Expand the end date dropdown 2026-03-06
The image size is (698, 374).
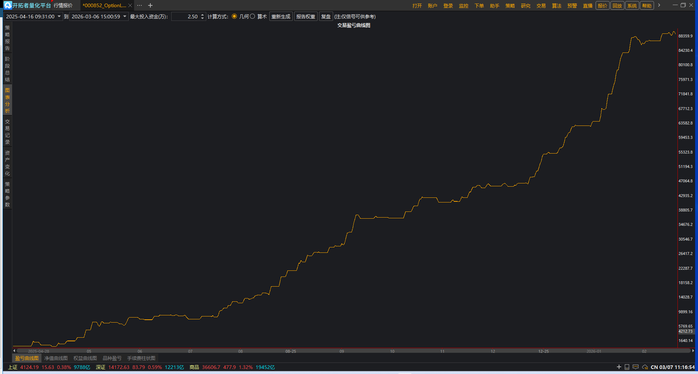click(125, 17)
